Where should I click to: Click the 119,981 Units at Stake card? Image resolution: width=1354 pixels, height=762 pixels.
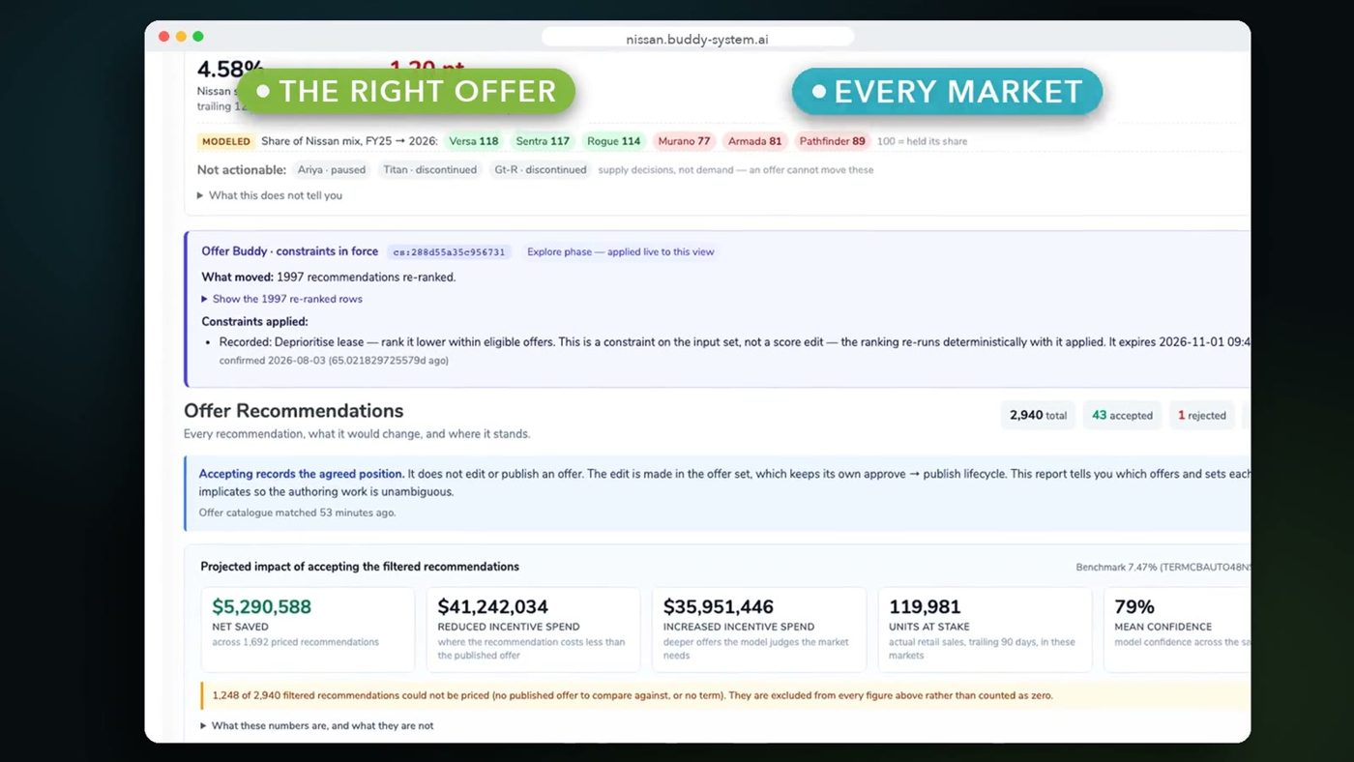coord(985,630)
